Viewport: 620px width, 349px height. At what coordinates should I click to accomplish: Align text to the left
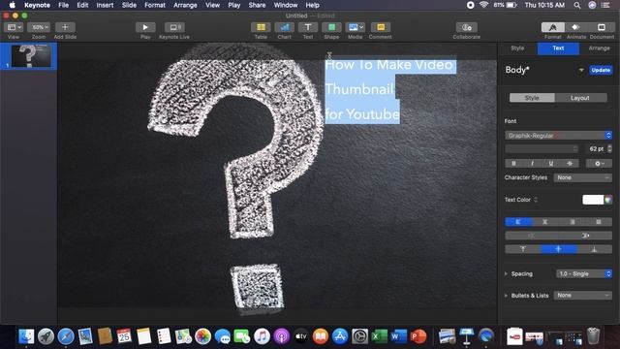[518, 222]
